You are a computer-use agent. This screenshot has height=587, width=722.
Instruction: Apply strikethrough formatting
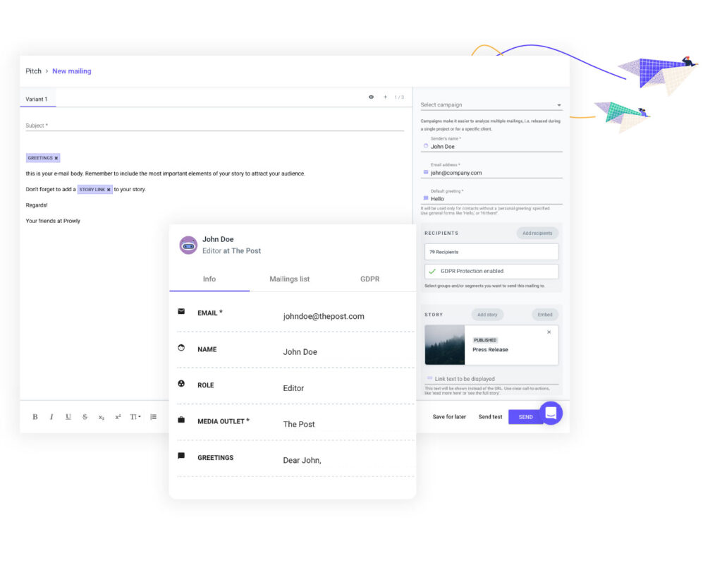click(85, 417)
